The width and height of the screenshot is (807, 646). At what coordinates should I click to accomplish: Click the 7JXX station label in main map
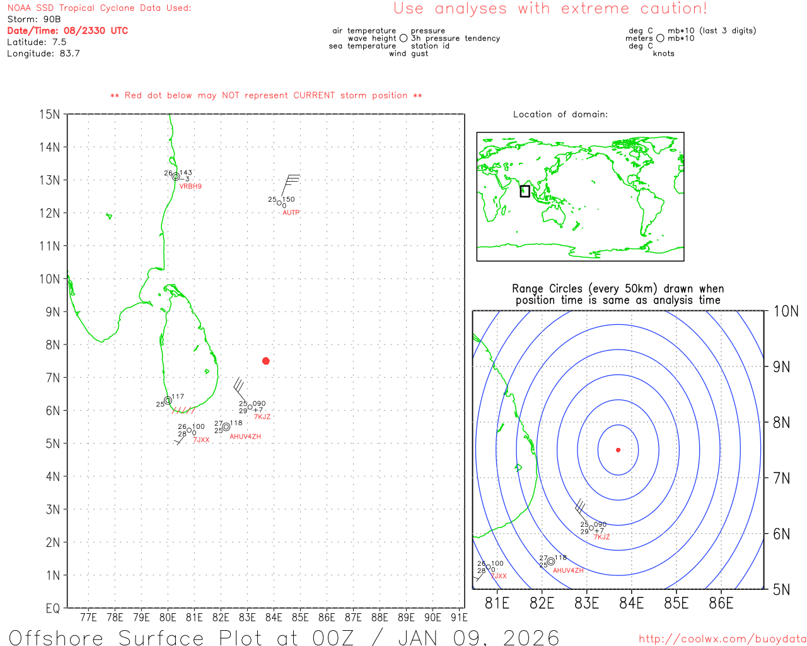pyautogui.click(x=201, y=440)
